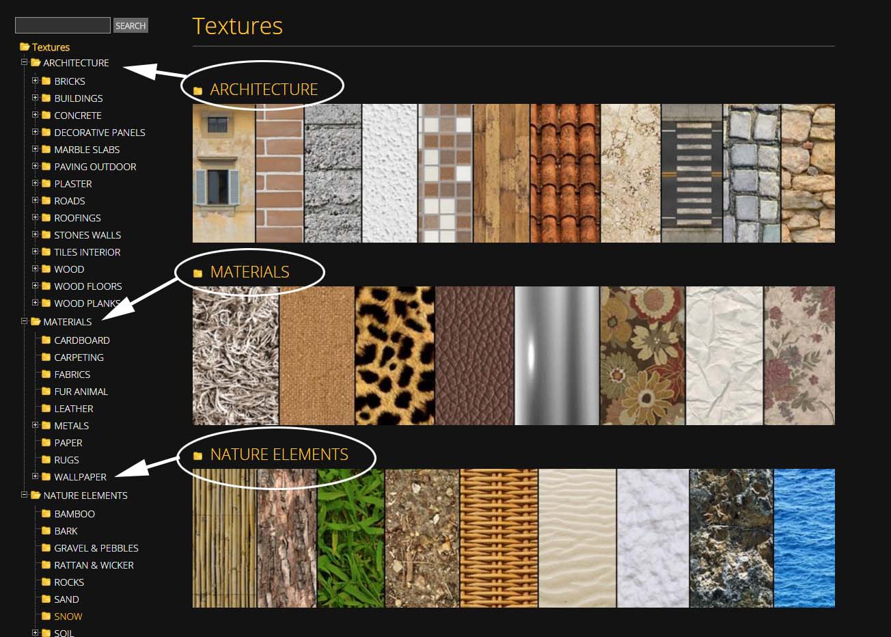Expand the METALS tree node
Image resolution: width=891 pixels, height=637 pixels.
pos(36,425)
